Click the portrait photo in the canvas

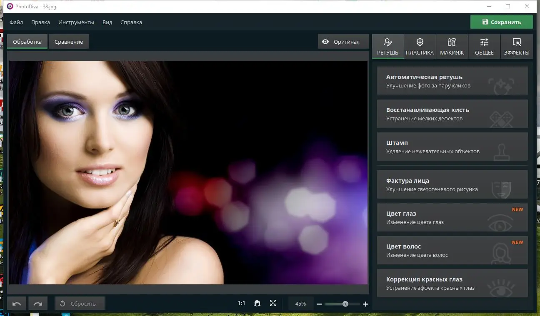[x=188, y=172]
